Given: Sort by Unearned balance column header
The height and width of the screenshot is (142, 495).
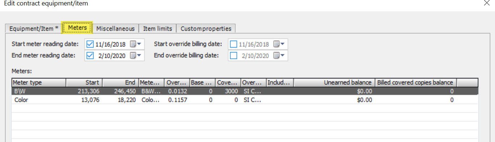Looking at the screenshot, I should click(334, 83).
